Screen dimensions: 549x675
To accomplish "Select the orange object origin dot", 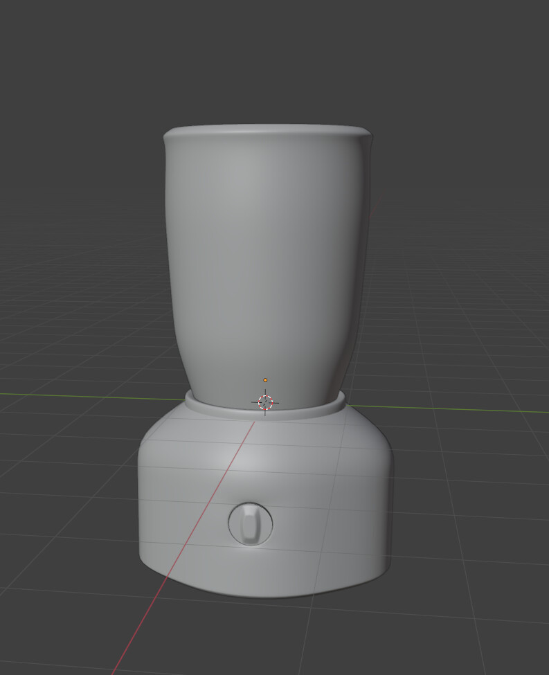I will (265, 380).
